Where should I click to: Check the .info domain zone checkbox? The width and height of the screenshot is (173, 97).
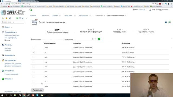[34, 67]
